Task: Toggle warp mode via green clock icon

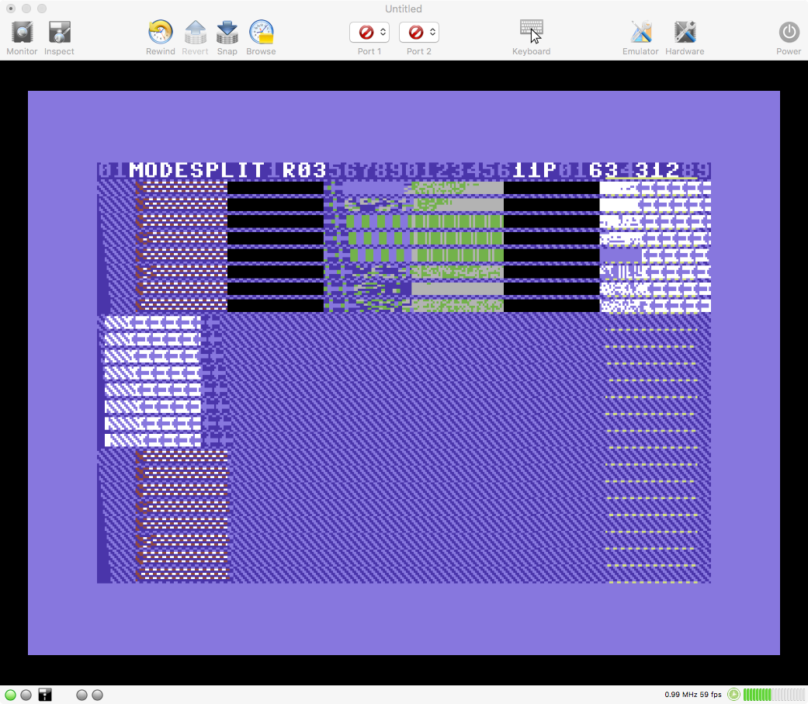Action: pyautogui.click(x=733, y=695)
